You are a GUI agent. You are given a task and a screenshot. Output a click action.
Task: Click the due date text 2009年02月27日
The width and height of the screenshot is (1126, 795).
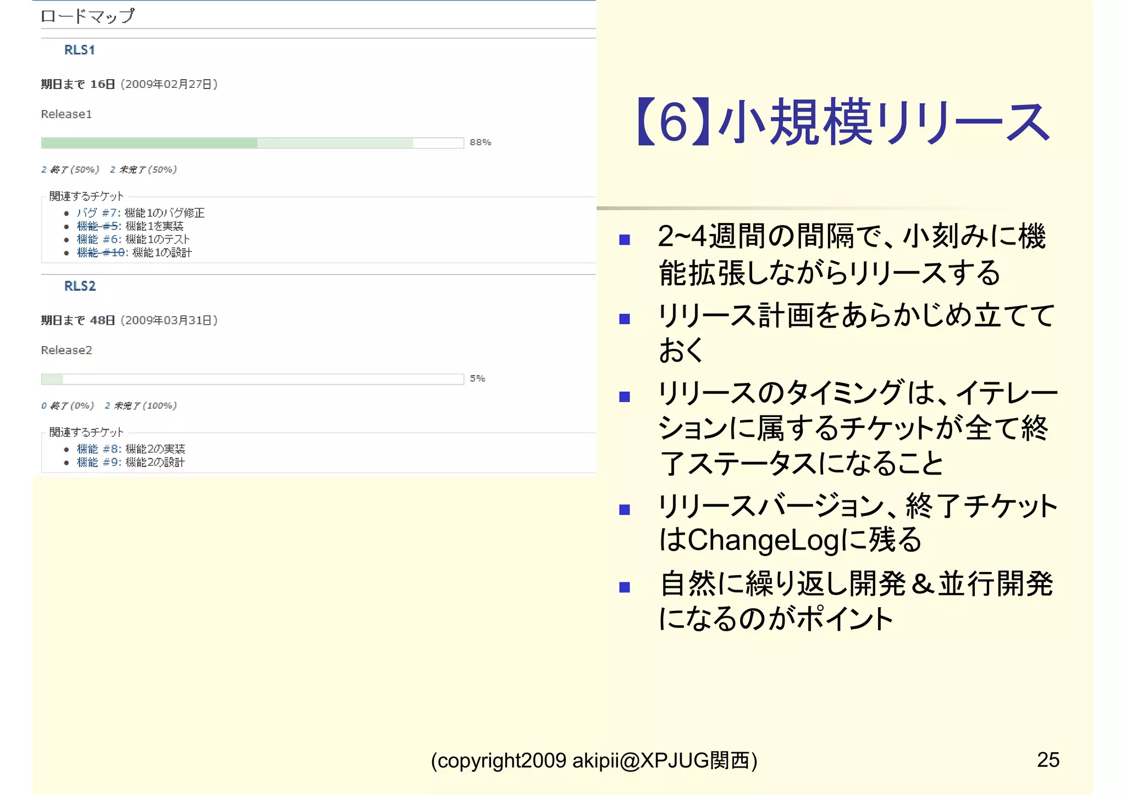169,84
